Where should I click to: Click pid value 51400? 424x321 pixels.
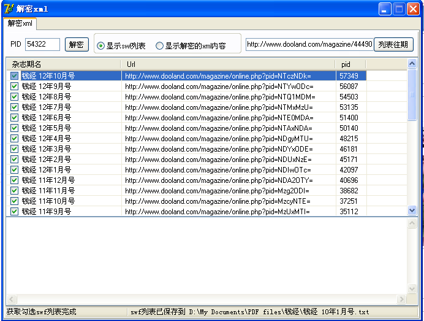(x=349, y=118)
